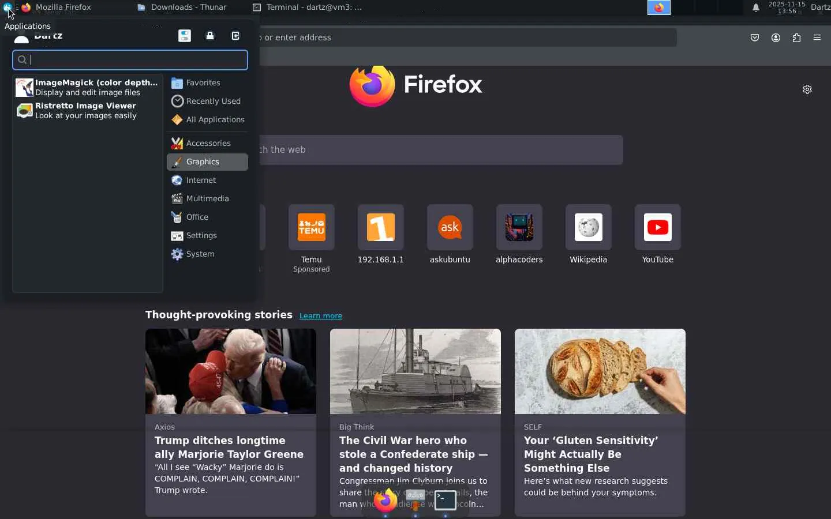
Task: Open the notifications bell icon
Action: (x=756, y=7)
